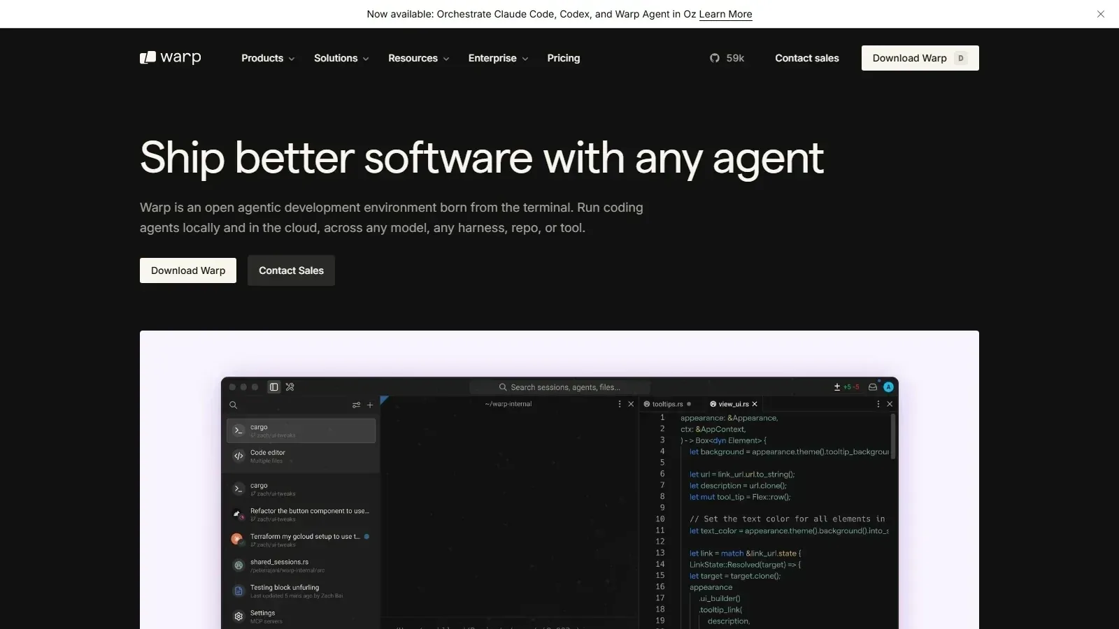Viewport: 1119px width, 629px height.
Task: Dismiss the announcement banner with the X
Action: (1101, 14)
